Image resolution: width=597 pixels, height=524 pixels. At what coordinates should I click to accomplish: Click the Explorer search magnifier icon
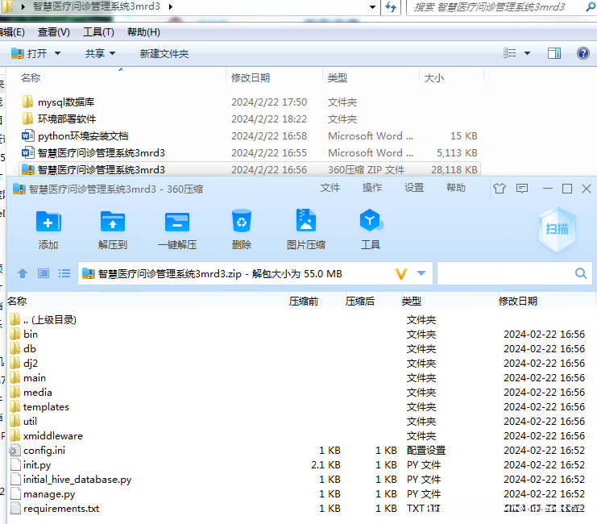click(591, 7)
